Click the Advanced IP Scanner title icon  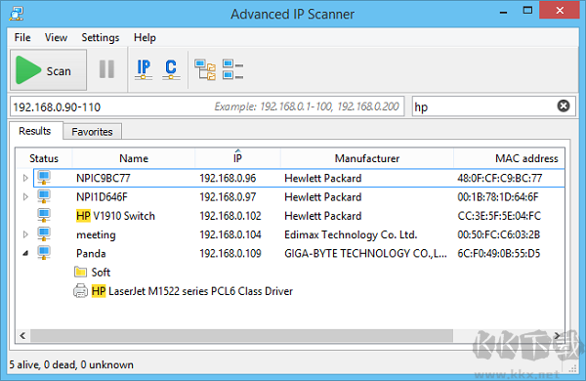[x=17, y=14]
